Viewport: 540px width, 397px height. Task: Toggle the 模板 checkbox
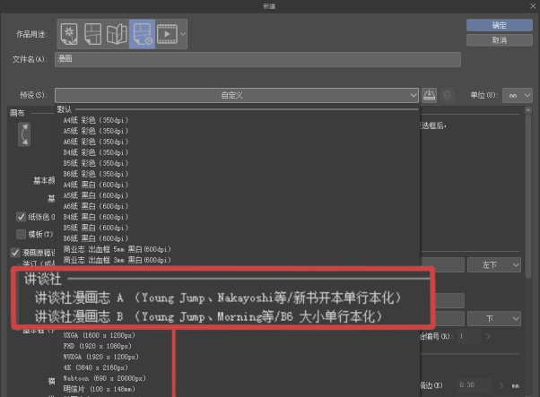point(21,234)
